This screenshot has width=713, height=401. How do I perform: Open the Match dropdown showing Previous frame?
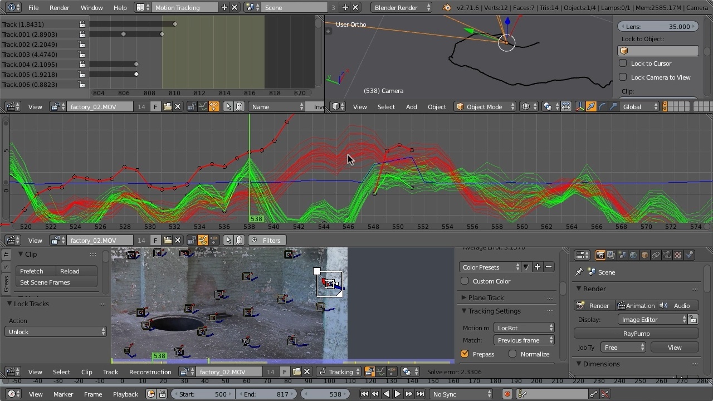coord(524,340)
